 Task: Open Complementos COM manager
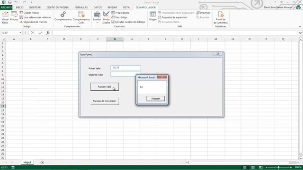(81, 17)
